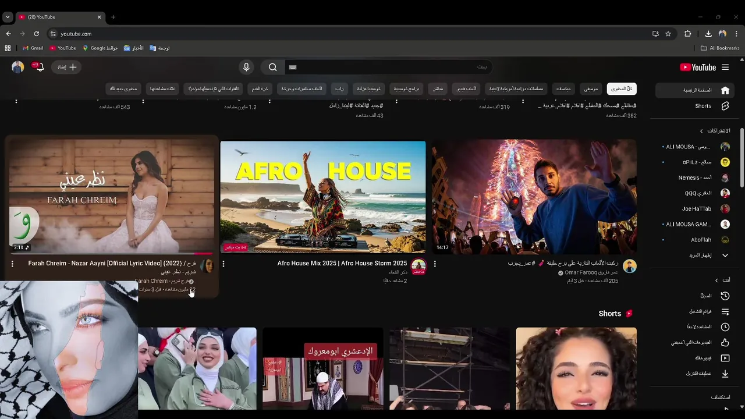Open the notifications bell
745x419 pixels.
(x=39, y=67)
